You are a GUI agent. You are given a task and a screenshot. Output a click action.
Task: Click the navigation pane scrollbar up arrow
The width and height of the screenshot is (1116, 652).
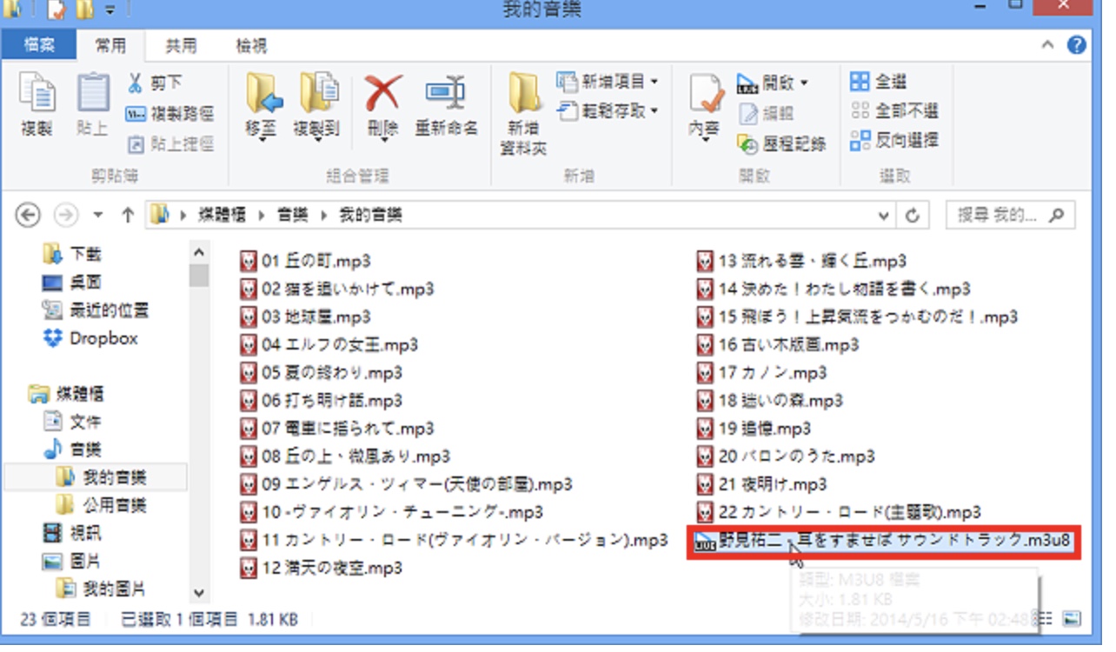pos(199,252)
